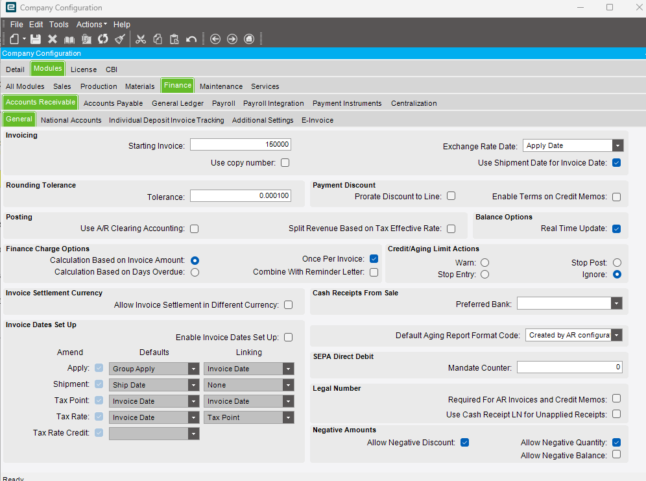646x481 pixels.
Task: Click the Paste clipboard icon
Action: tap(174, 39)
